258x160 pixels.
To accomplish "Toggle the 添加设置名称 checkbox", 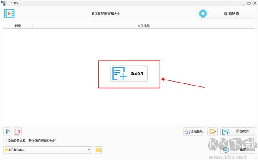I will pyautogui.click(x=5, y=141).
